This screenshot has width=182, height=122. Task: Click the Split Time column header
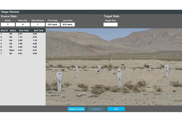pyautogui.click(x=38, y=30)
